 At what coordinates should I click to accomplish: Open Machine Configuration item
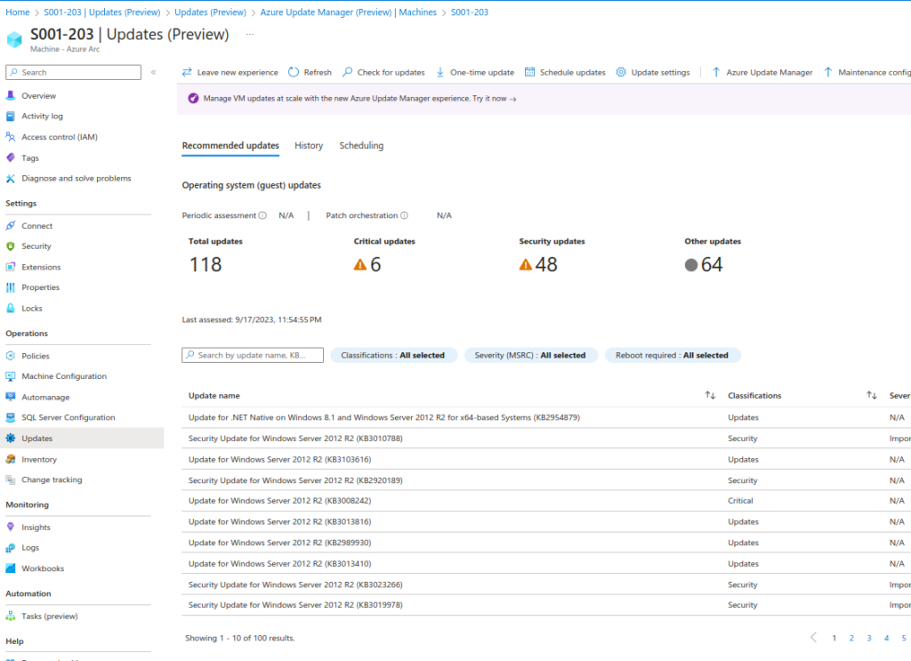64,376
